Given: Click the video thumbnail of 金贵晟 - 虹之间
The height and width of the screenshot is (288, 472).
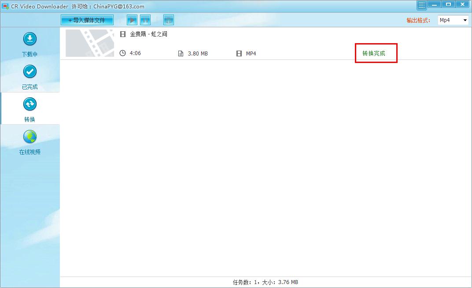Looking at the screenshot, I should coord(89,43).
